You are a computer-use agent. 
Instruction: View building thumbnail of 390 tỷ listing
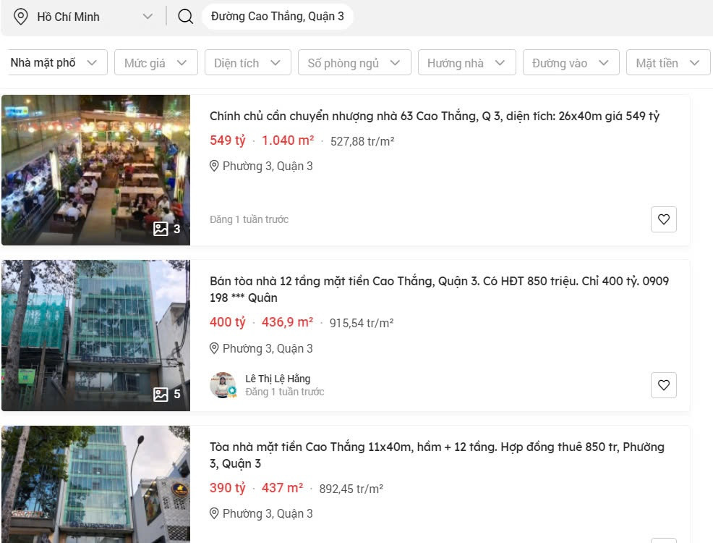tap(96, 484)
